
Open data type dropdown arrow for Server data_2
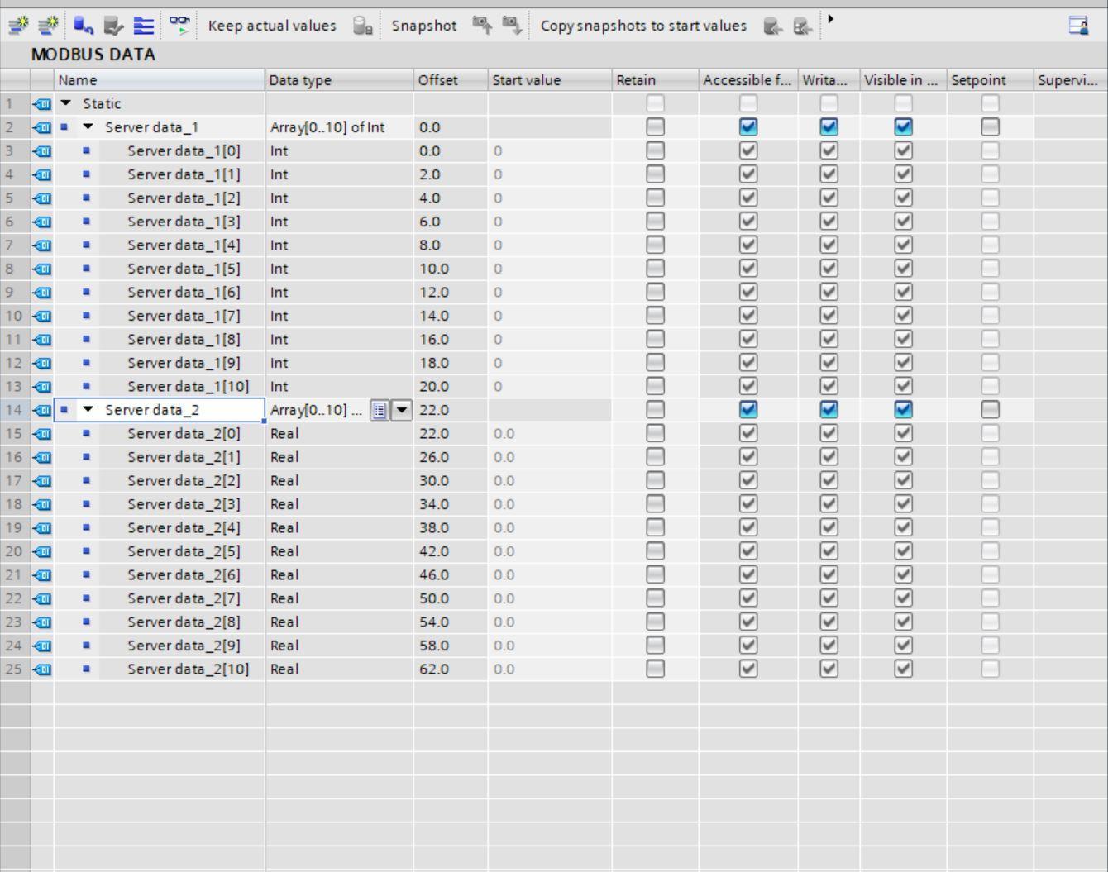[x=401, y=410]
